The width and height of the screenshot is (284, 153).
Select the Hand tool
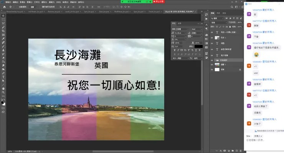pos(3,88)
